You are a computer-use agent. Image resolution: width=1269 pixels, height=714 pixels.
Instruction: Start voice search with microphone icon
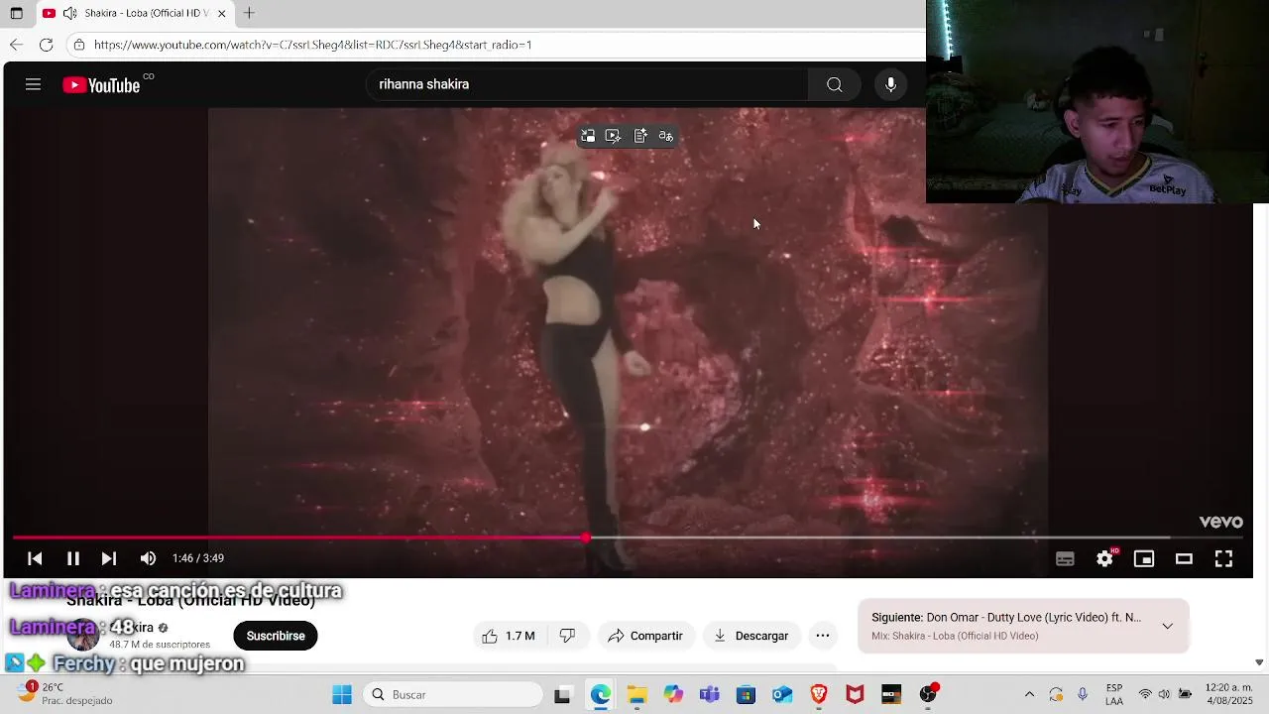[890, 84]
